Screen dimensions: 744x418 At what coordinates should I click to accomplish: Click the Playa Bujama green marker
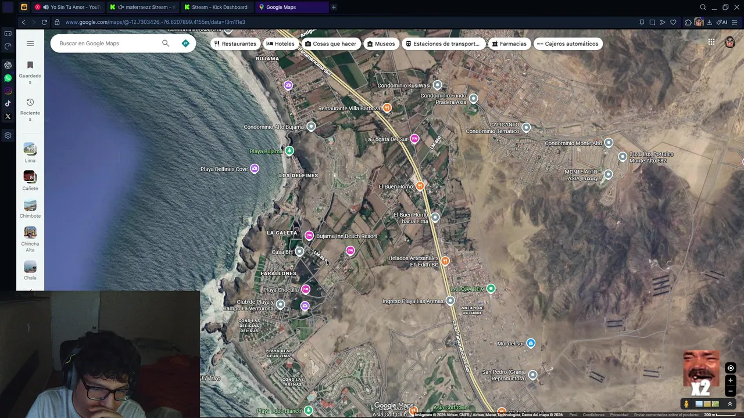tap(289, 151)
